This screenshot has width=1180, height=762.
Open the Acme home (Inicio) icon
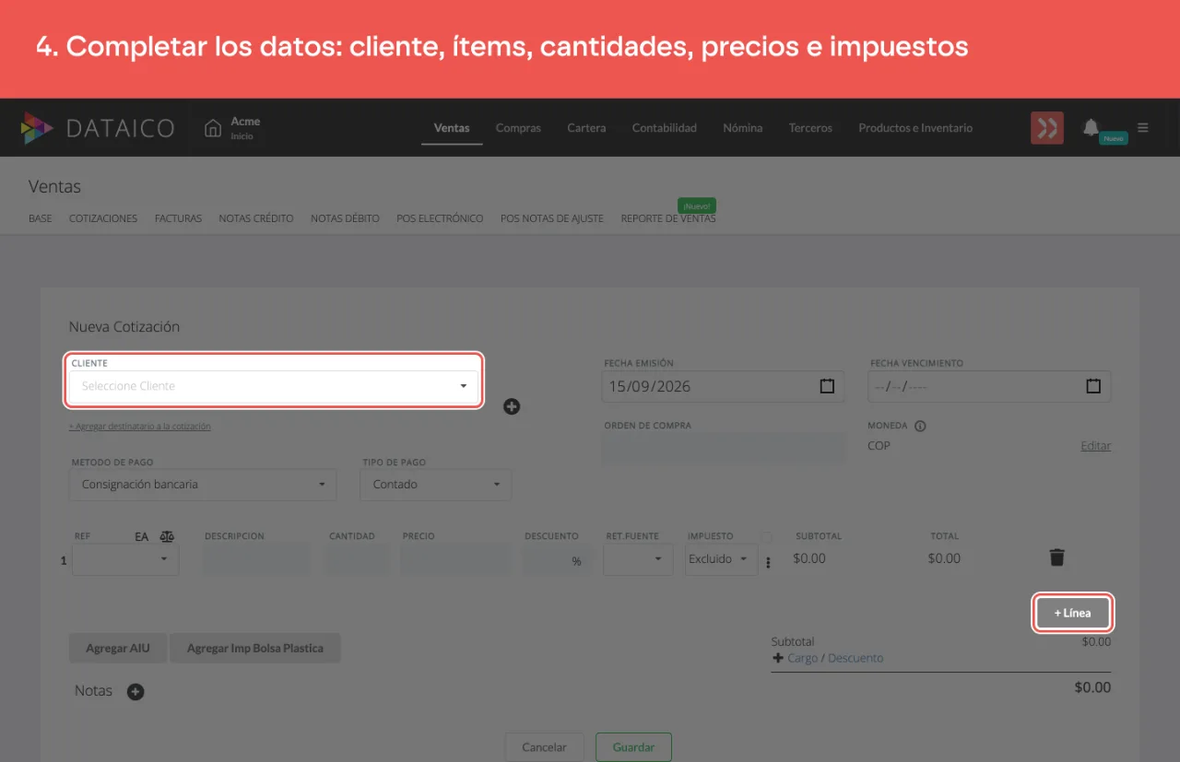(213, 128)
